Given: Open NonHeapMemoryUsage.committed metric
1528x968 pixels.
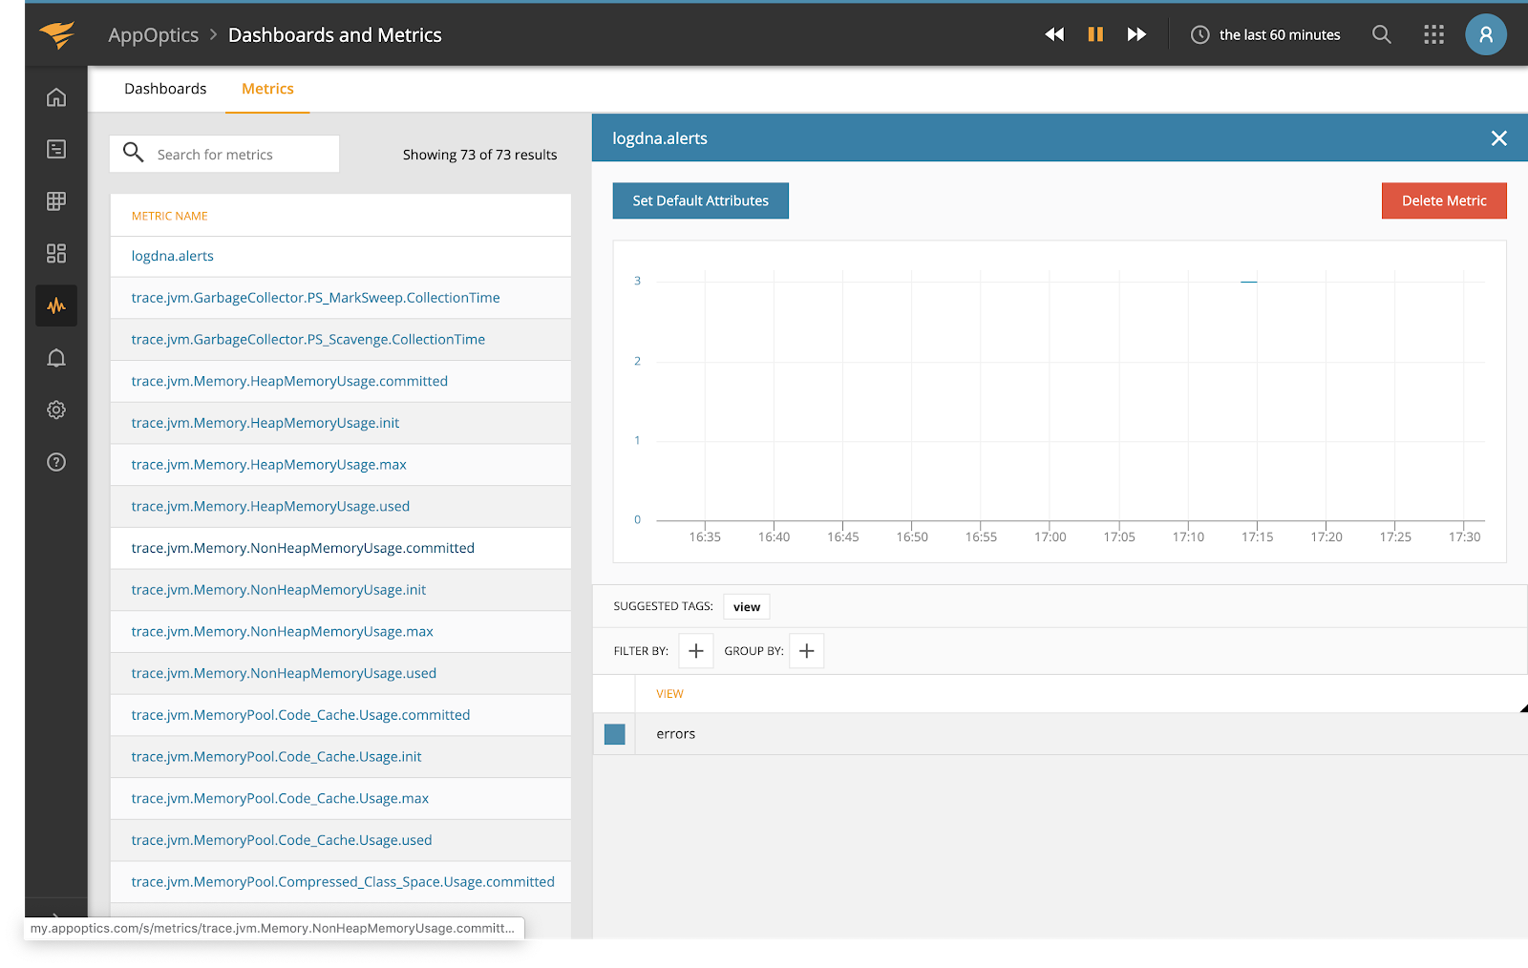Looking at the screenshot, I should 303,548.
